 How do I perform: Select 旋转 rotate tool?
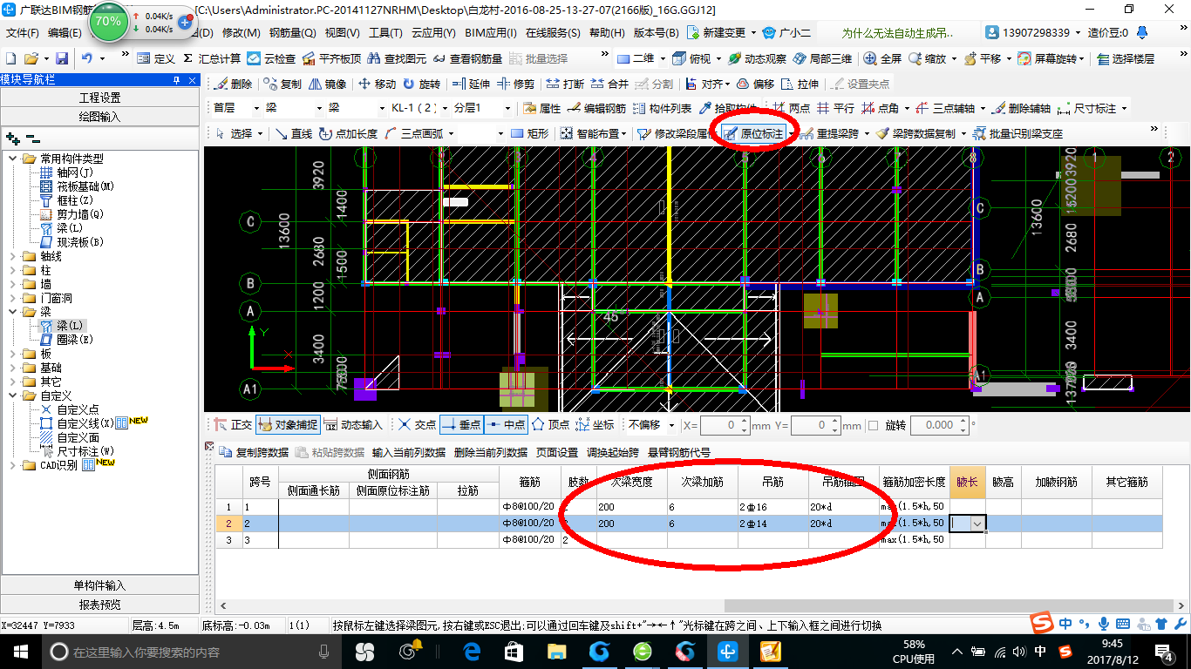tap(422, 84)
